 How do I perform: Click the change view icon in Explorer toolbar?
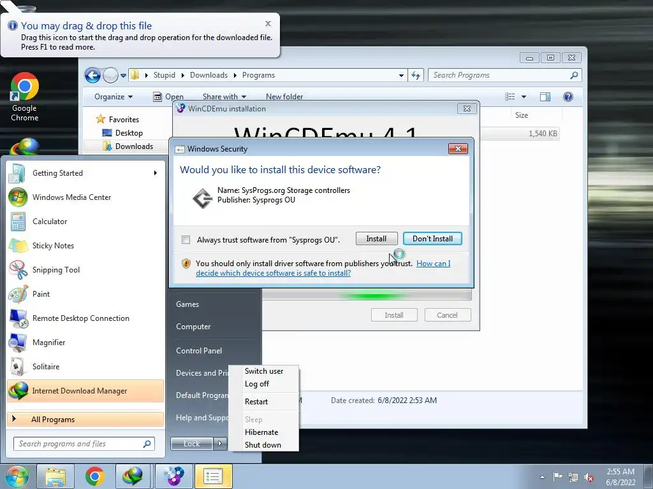(510, 97)
